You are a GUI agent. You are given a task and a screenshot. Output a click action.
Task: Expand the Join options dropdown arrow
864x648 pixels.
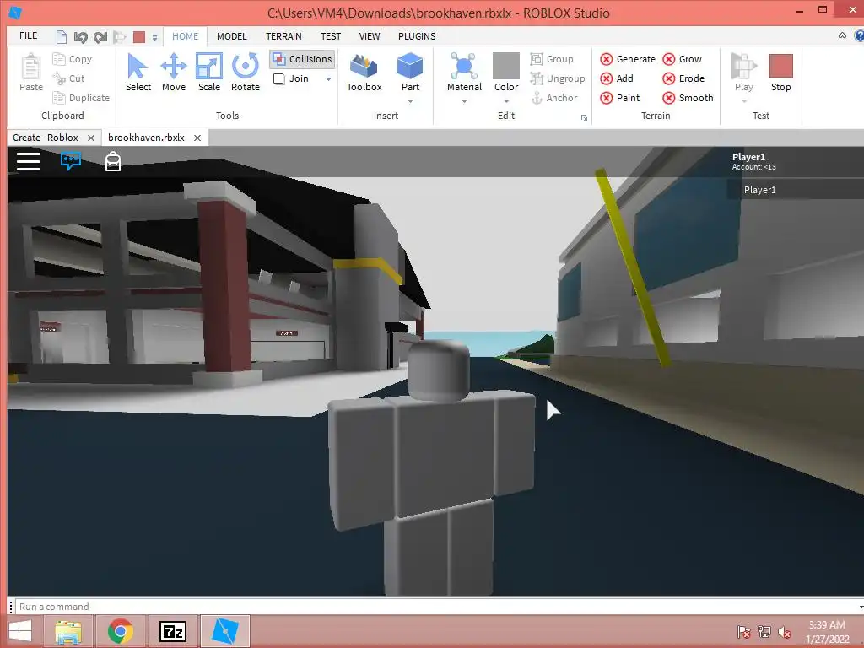pyautogui.click(x=328, y=79)
